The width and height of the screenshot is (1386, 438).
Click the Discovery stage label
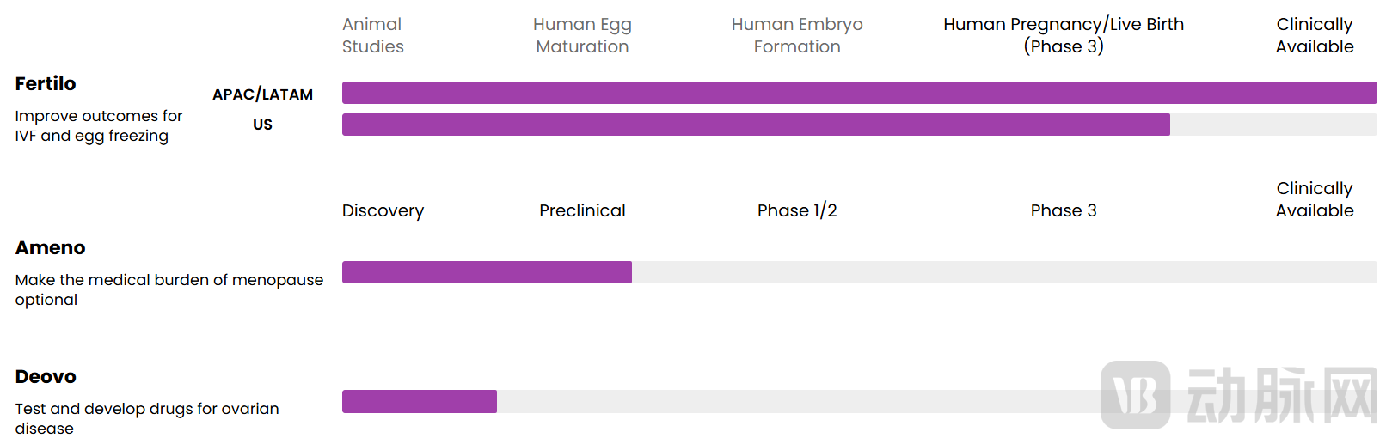pyautogui.click(x=383, y=210)
